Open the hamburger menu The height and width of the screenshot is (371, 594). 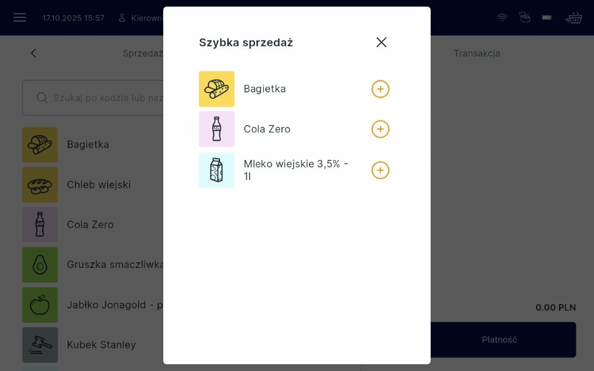click(x=19, y=17)
